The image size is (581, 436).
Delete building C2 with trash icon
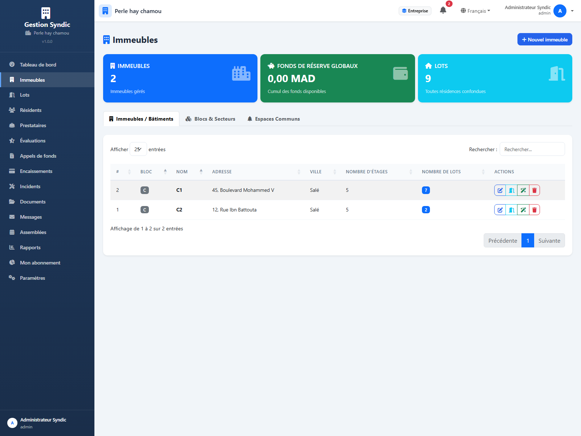point(535,210)
